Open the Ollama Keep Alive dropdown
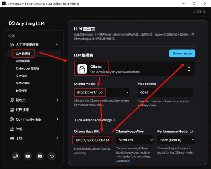The width and height of the screenshot is (211, 169). pos(134,140)
